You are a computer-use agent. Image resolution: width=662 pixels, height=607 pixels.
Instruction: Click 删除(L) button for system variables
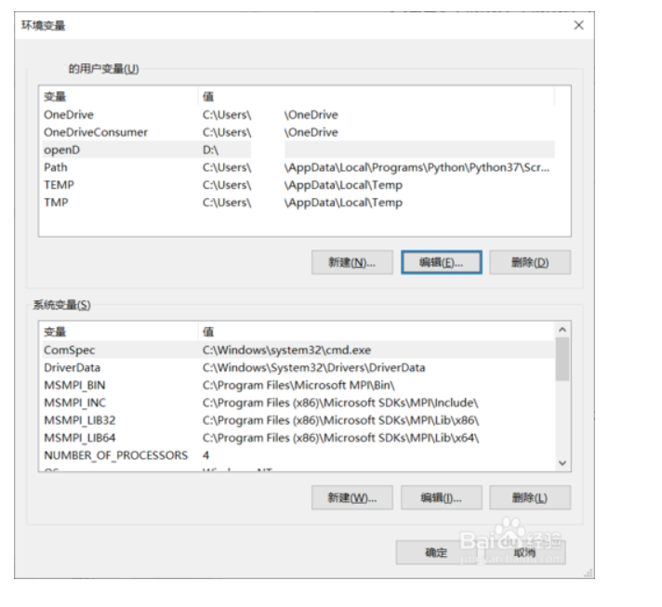coord(530,497)
